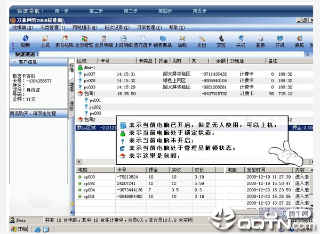Click the room icon beside 包间1
The image size is (320, 234).
[80, 94]
